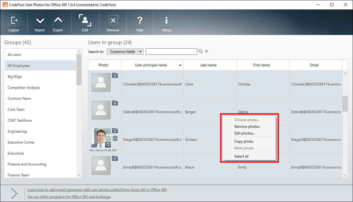Click the groups list scroll up arrow

tap(79, 52)
